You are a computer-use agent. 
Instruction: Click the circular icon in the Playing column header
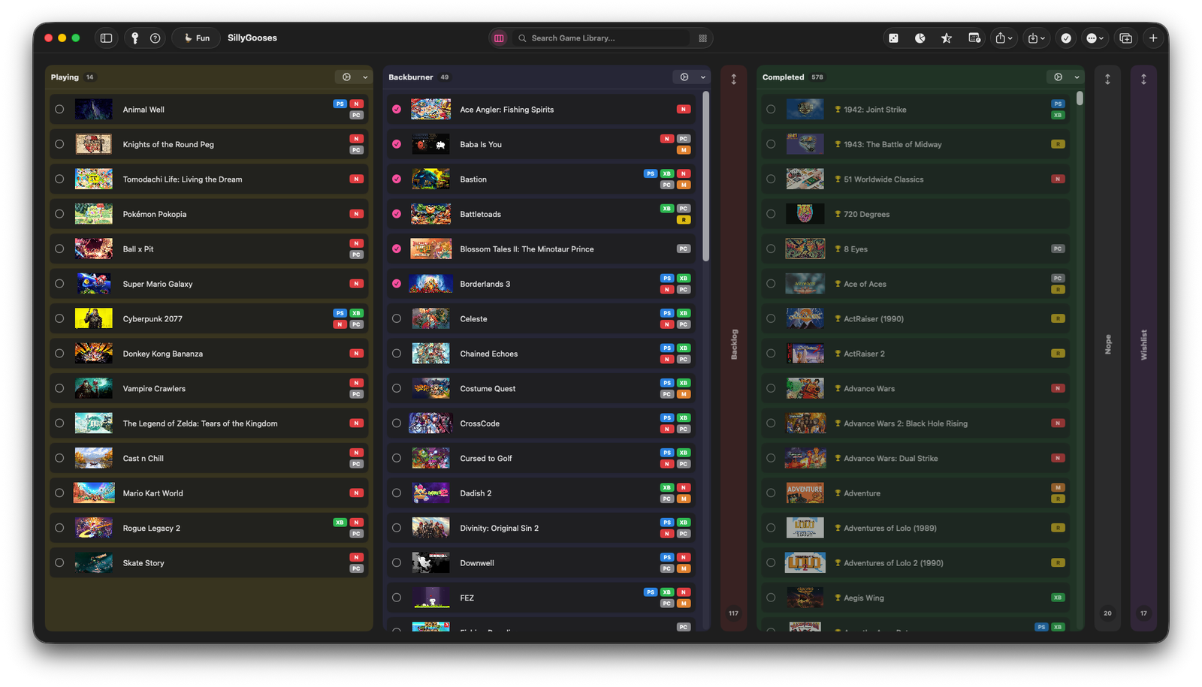[346, 77]
